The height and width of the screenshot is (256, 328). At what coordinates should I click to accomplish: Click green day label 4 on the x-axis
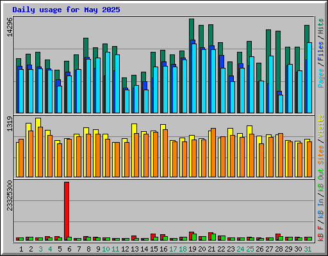pos(50,249)
